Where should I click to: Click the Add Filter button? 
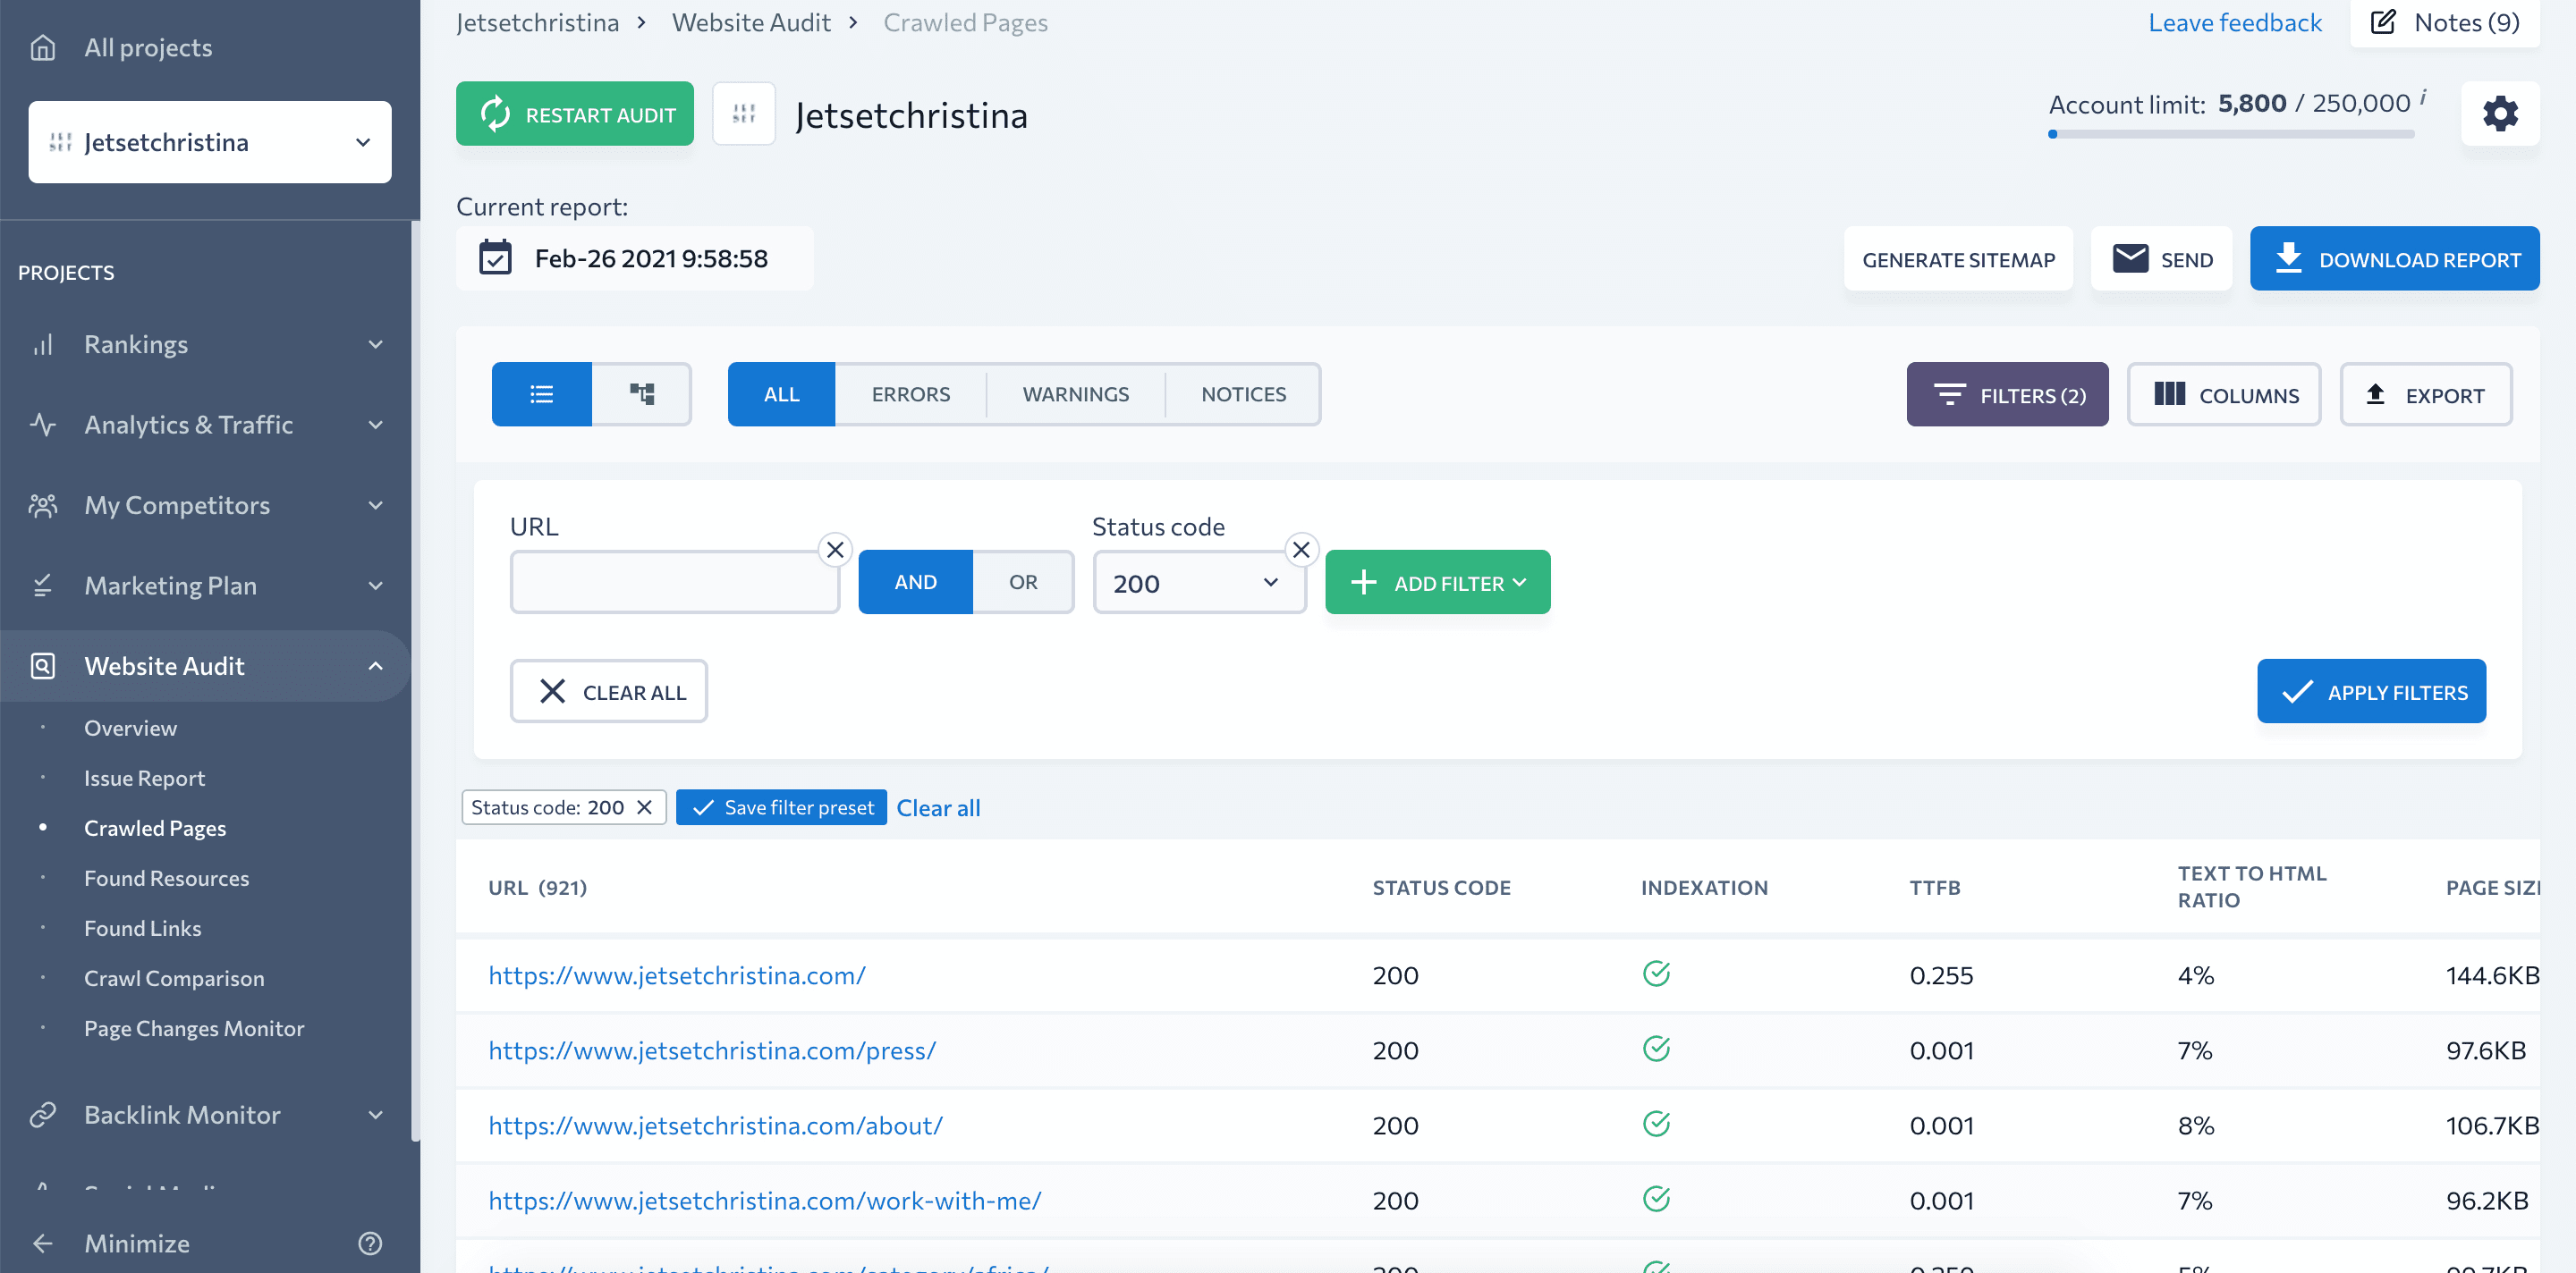point(1437,581)
